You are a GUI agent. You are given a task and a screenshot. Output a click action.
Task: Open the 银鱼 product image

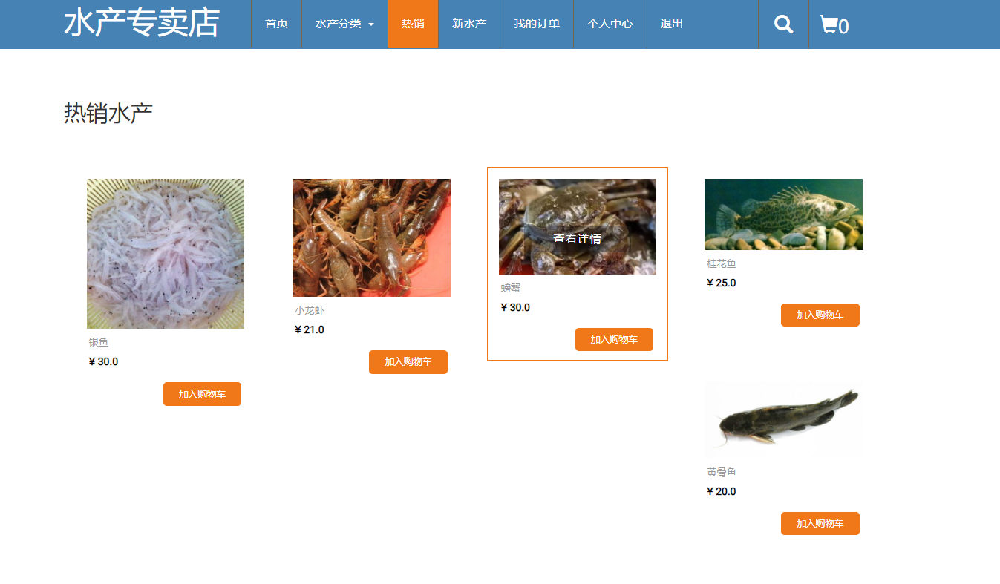click(x=166, y=254)
